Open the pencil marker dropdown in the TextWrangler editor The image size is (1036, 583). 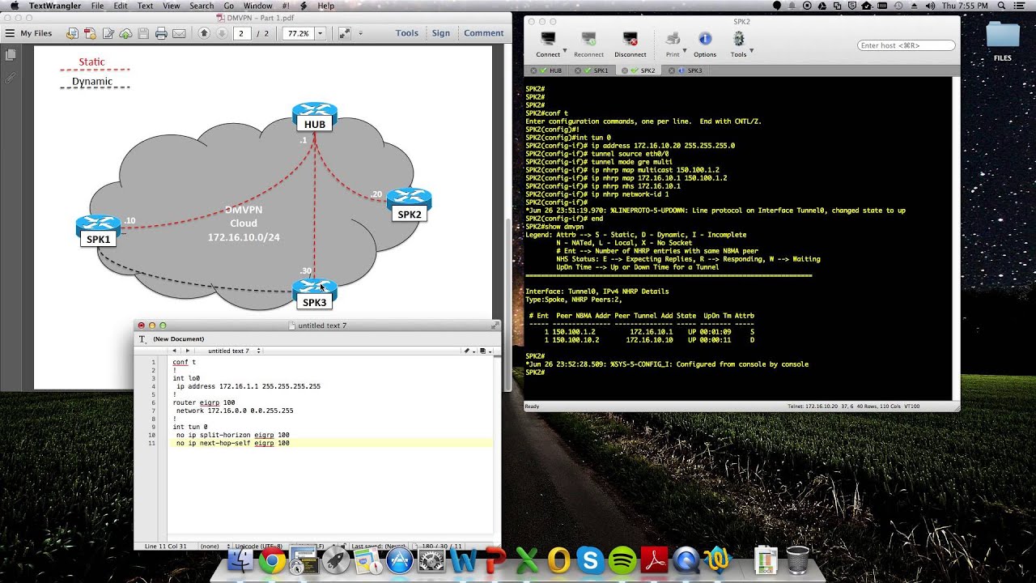point(468,351)
